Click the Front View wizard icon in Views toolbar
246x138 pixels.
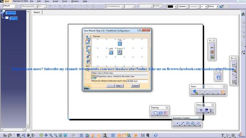195,92
